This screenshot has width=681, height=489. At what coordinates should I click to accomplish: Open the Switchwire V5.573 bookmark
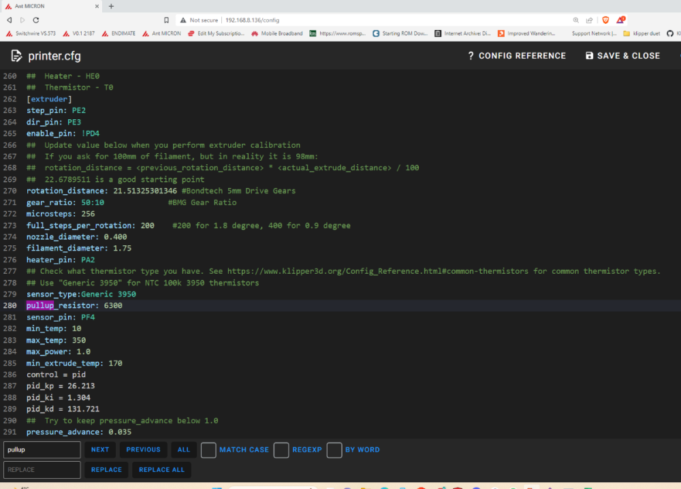point(33,33)
